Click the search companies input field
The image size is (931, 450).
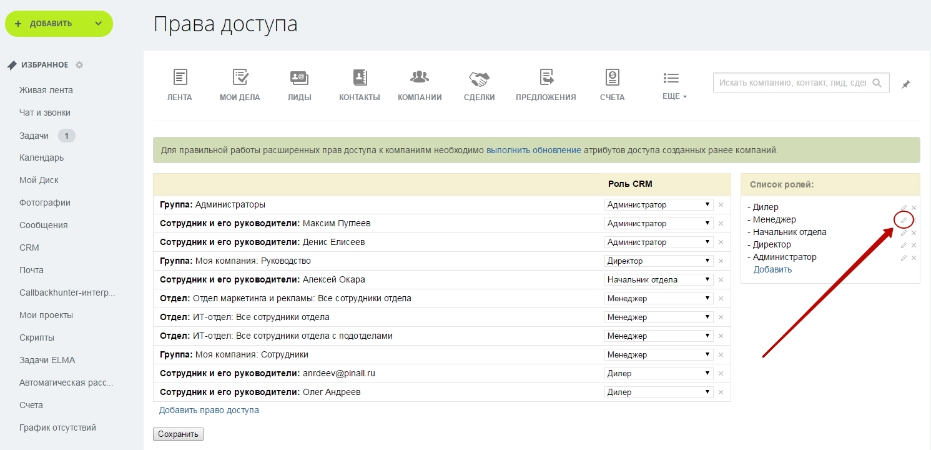point(792,82)
